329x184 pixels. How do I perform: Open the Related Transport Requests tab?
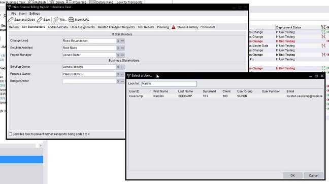pyautogui.click(x=116, y=27)
